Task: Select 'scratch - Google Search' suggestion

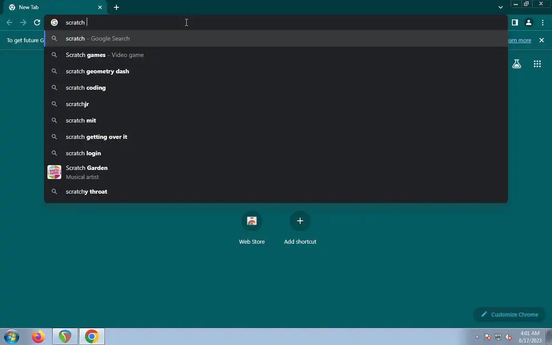Action: coord(276,38)
